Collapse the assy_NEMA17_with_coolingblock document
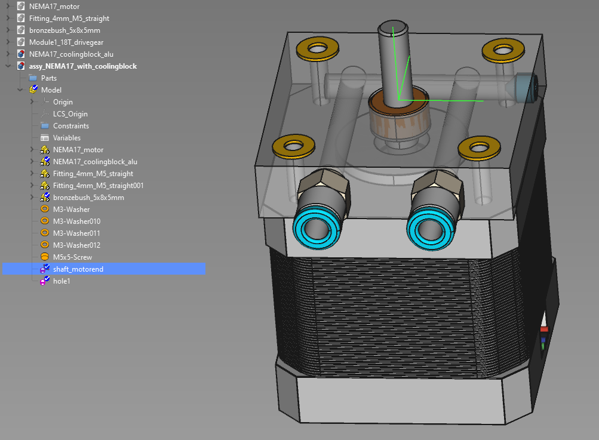This screenshot has height=440, width=599. click(x=8, y=66)
